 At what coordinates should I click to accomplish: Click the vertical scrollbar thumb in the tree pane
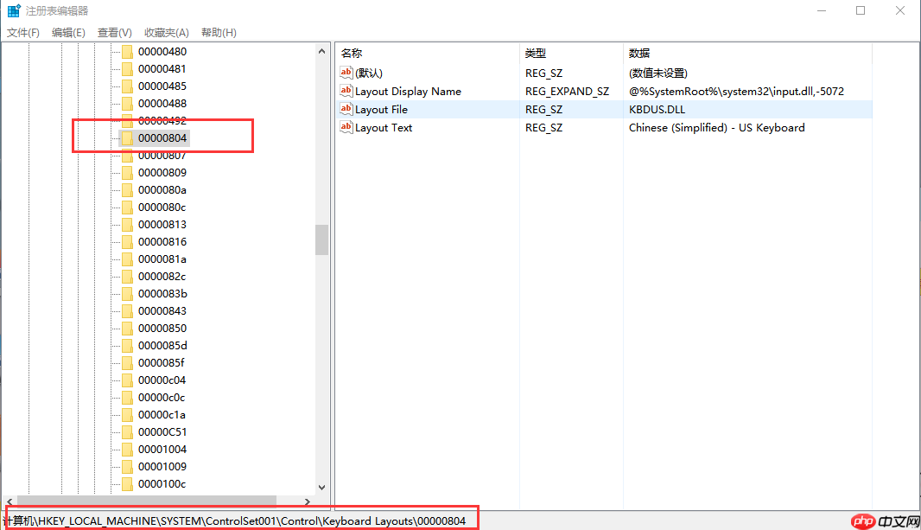click(x=322, y=240)
